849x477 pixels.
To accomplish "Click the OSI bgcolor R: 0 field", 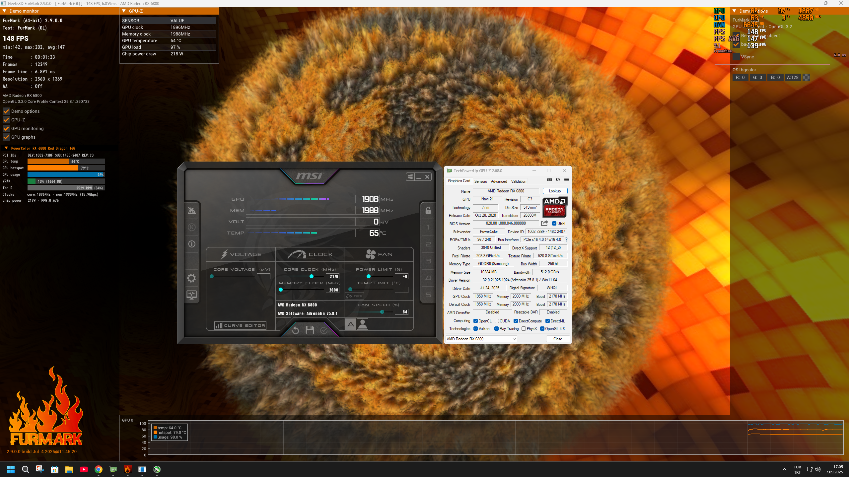I will point(740,77).
